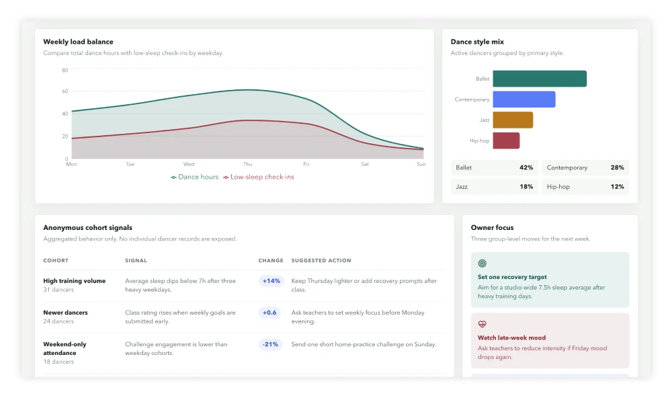Click the blue Contemporary bar
Viewport: 672px width, 398px height.
tap(524, 99)
